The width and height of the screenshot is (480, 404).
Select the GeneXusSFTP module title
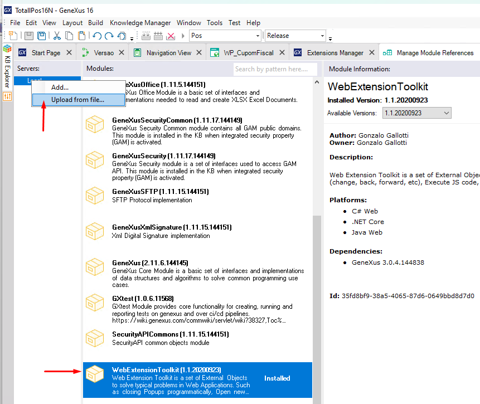click(161, 192)
